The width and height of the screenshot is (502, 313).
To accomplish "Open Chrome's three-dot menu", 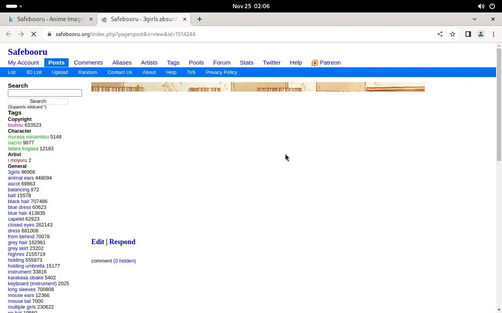I will 493,34.
